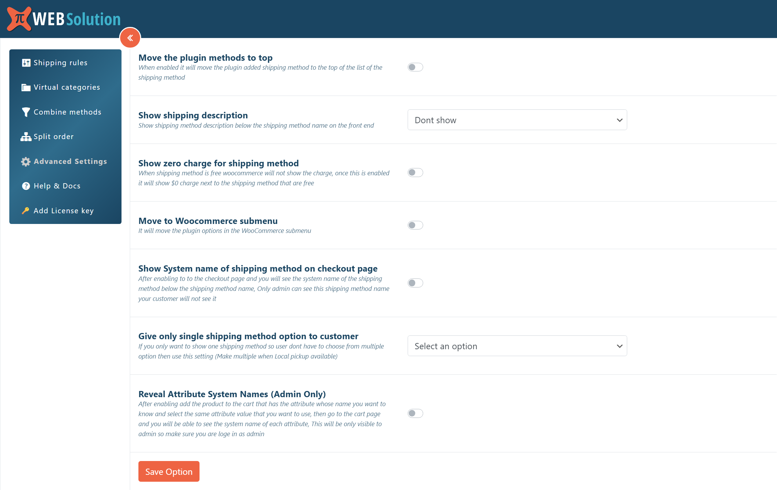
Task: Open the Show shipping description dropdown
Action: (517, 120)
